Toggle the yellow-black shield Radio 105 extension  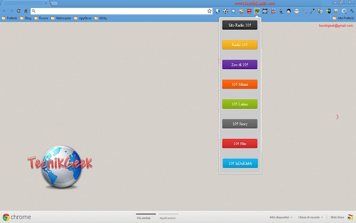point(257,11)
